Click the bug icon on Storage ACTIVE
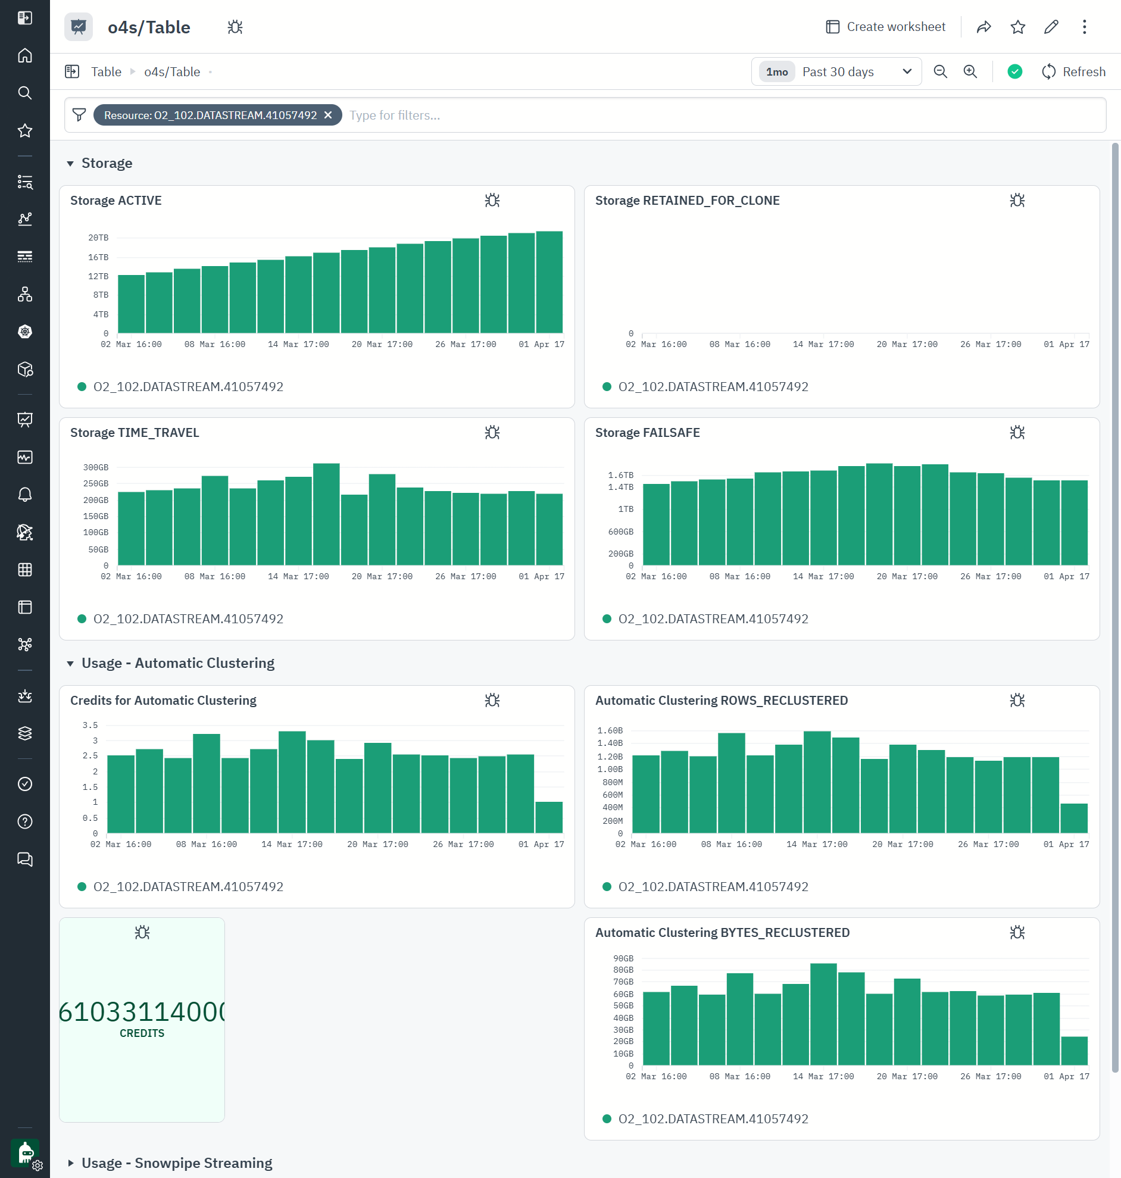 click(492, 201)
